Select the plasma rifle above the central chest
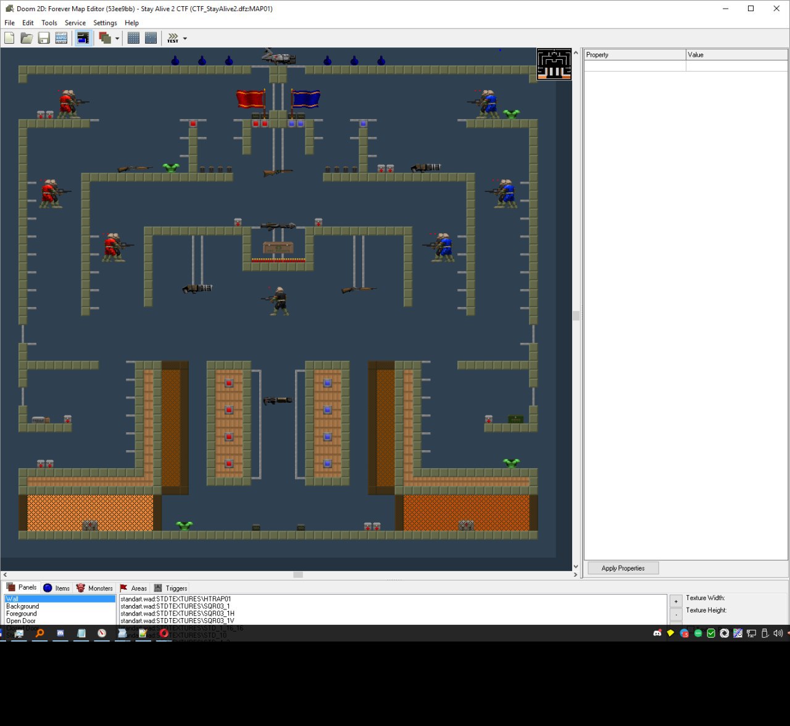This screenshot has width=790, height=726. 278,226
